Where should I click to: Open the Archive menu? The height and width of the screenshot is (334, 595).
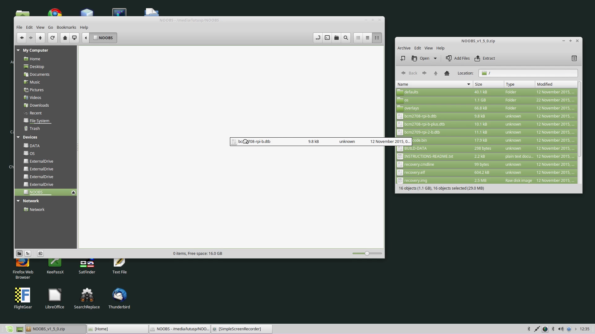point(404,48)
